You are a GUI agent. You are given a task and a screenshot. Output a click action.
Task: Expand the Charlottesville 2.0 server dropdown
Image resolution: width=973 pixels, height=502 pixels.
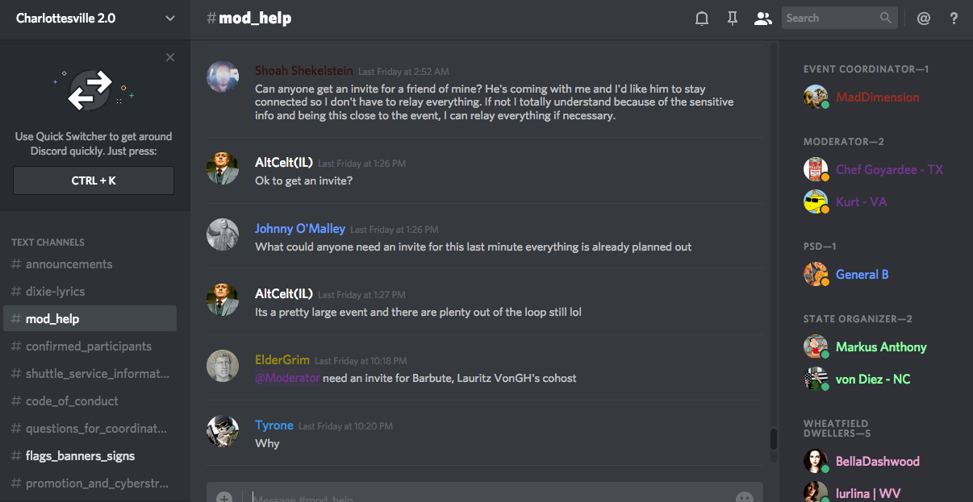tap(169, 18)
